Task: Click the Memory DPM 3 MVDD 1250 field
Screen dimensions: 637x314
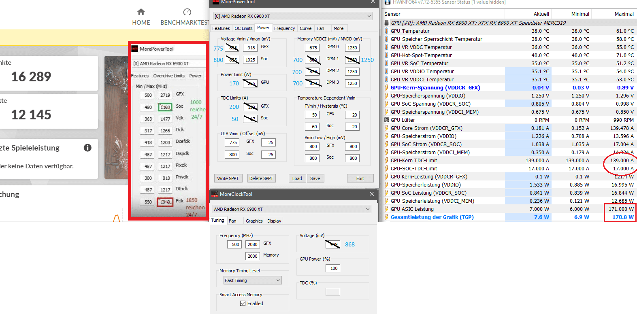Action: (352, 83)
